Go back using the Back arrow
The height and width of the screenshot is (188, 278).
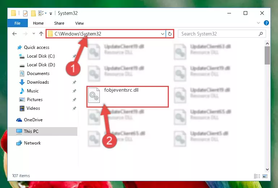point(14,34)
